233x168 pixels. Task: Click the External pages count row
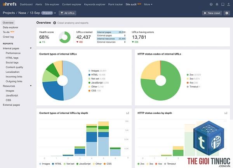click(x=111, y=35)
